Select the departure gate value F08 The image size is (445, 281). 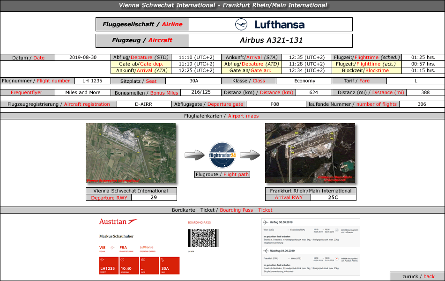(274, 104)
